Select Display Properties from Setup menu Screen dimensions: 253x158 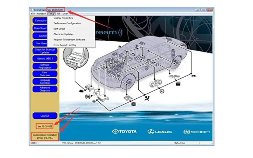pos(63,18)
